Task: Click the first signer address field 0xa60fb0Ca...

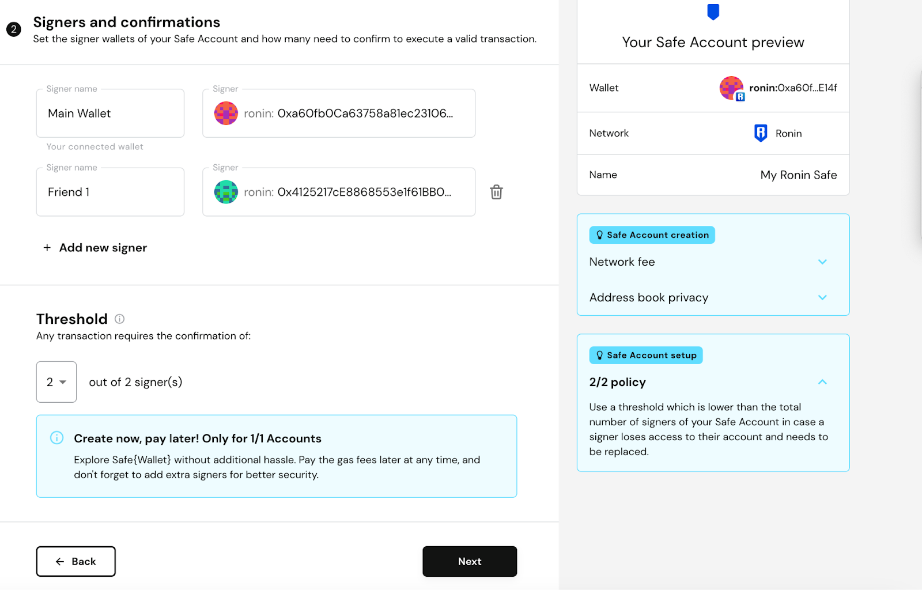Action: click(339, 114)
